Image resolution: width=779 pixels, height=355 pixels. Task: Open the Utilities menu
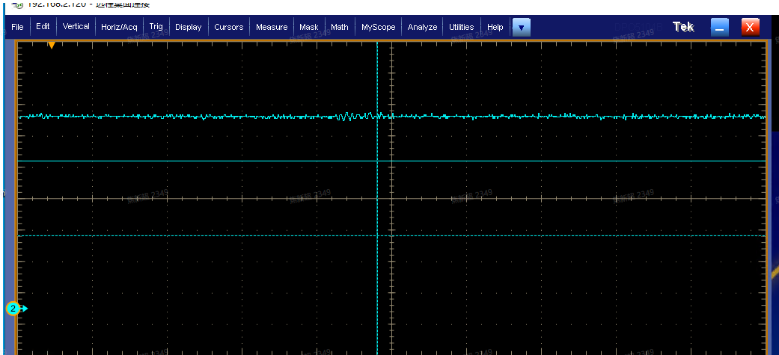(462, 28)
